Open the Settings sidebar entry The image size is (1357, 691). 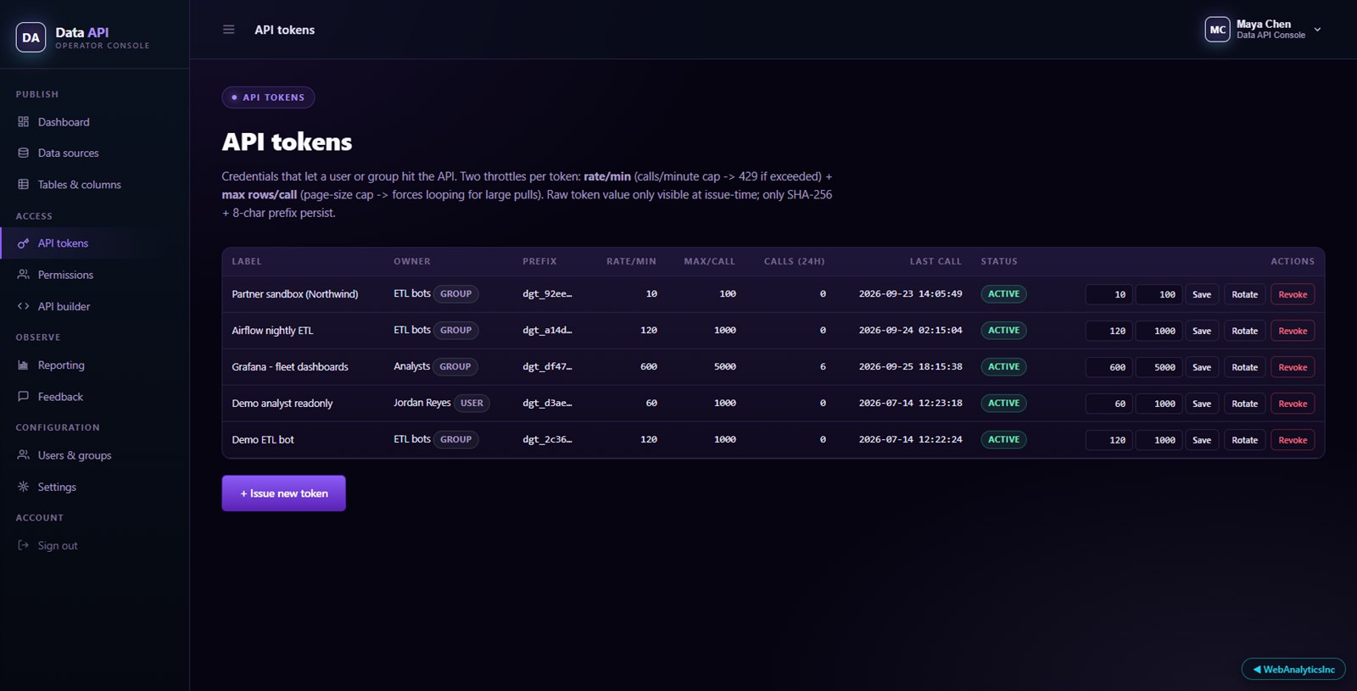click(94, 487)
